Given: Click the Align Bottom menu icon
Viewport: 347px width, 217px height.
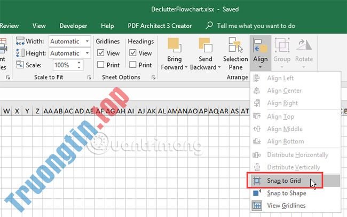Looking at the screenshot, I should 257,141.
